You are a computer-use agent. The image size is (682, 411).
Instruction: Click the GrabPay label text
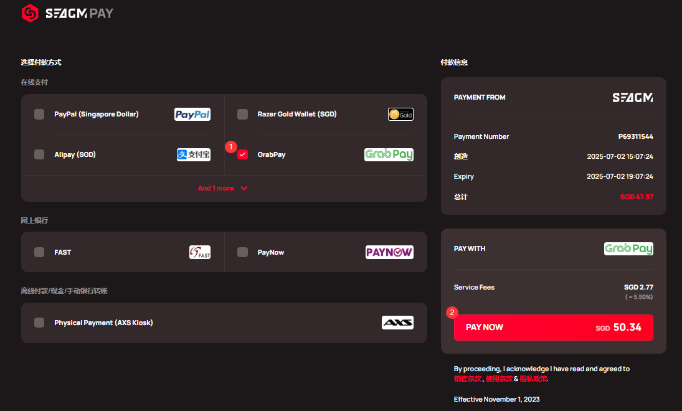pyautogui.click(x=272, y=154)
